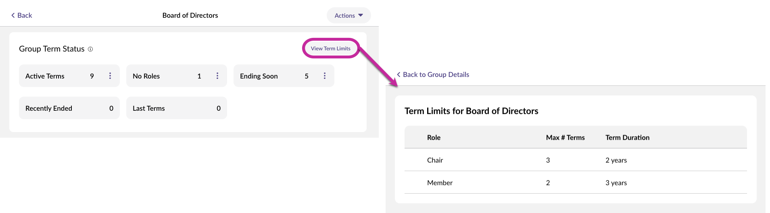Select the Recently Ended status card
Viewport: 770px width, 213px height.
tap(69, 108)
